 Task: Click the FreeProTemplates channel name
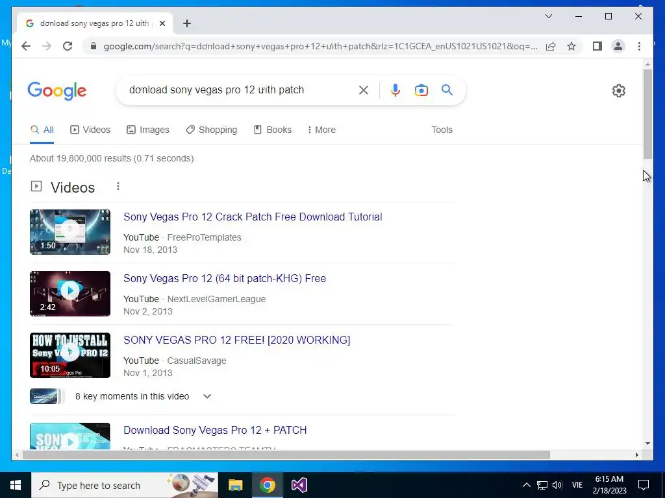204,237
